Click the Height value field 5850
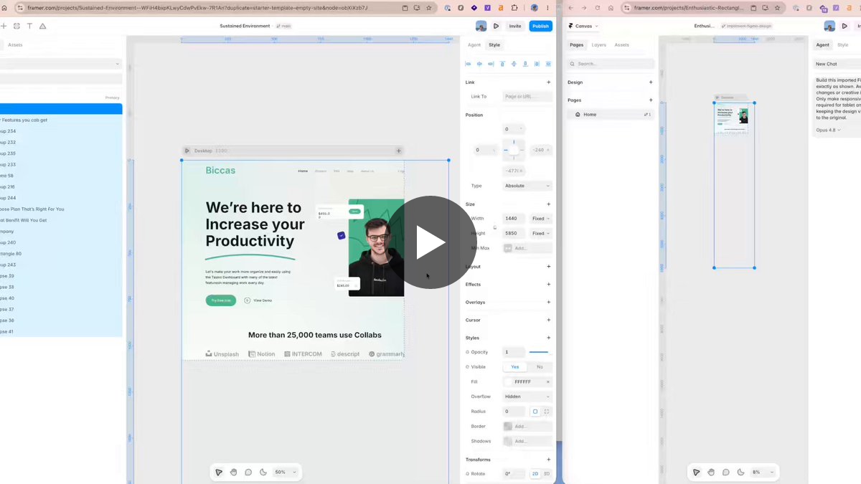The image size is (861, 484). click(x=514, y=234)
